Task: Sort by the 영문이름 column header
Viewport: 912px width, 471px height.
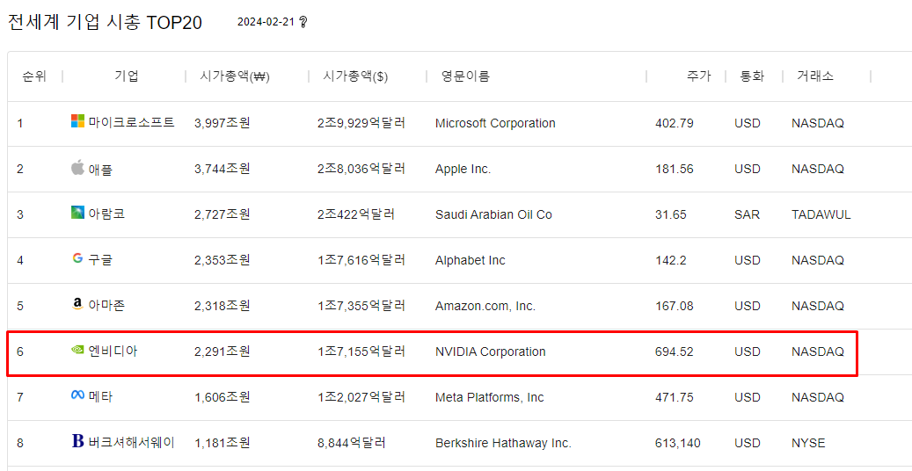Action: pos(465,76)
